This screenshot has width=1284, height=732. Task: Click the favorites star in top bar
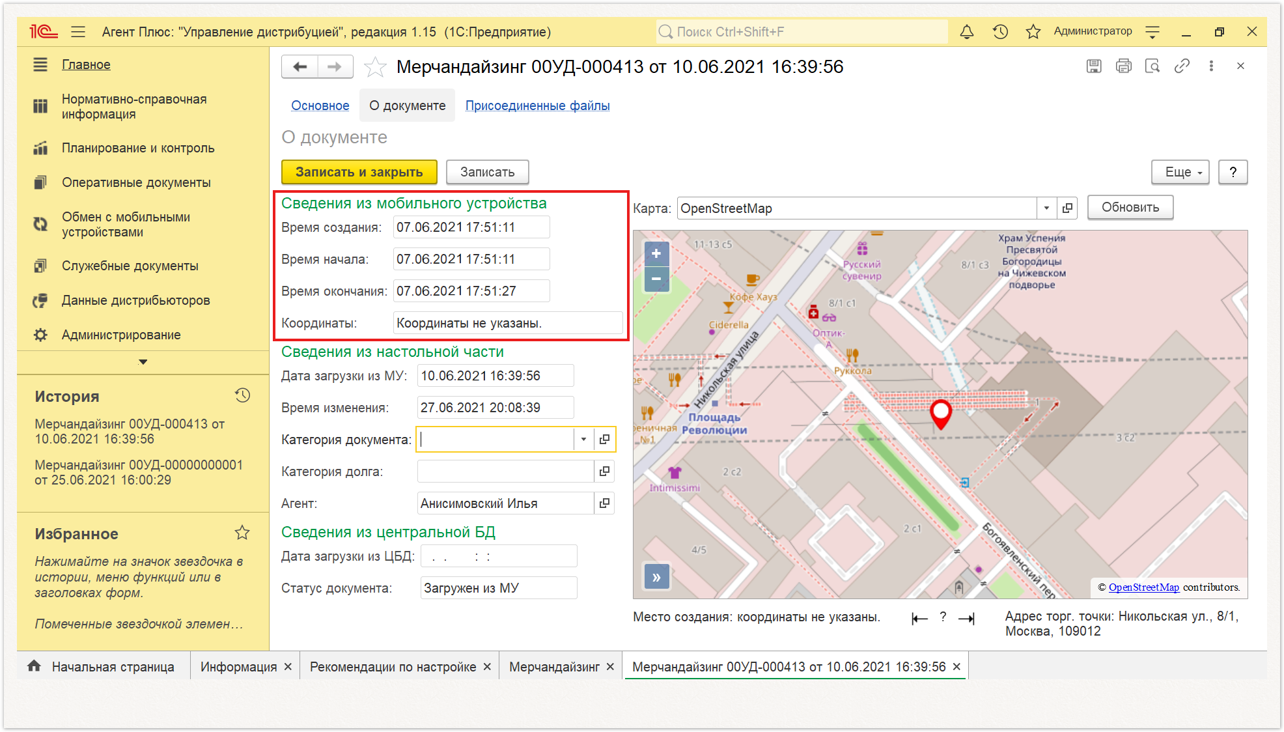point(1033,32)
